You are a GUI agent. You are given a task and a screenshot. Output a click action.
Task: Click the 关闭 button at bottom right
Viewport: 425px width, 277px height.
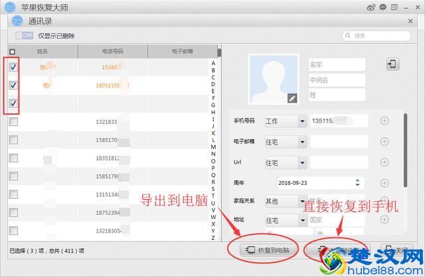[397, 250]
